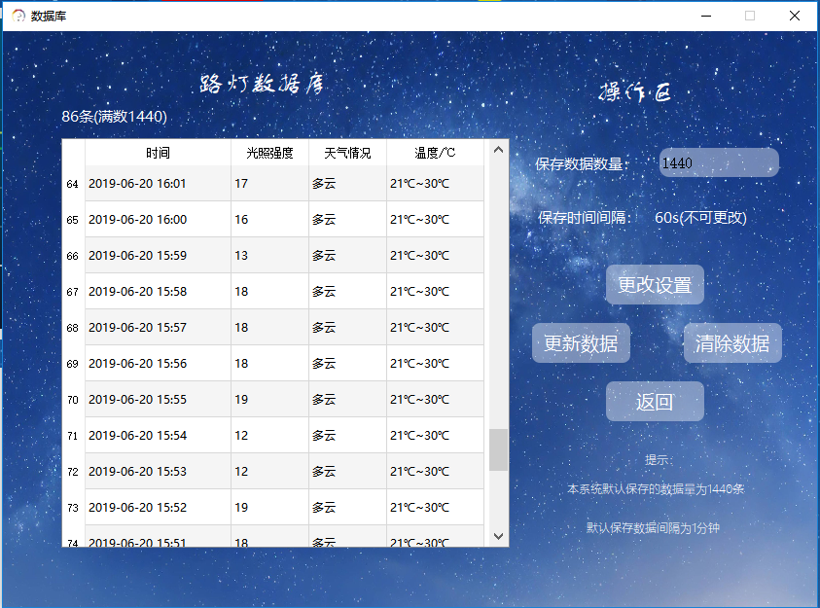Click the 时间 column header
Viewport: 820px width, 608px height.
coord(156,152)
